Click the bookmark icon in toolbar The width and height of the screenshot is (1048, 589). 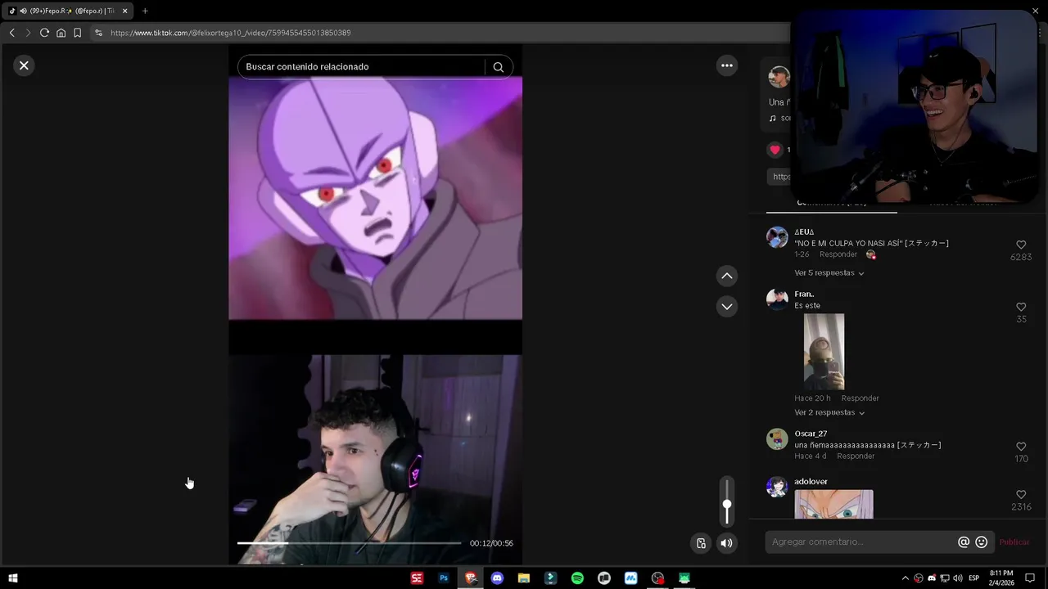coord(77,33)
